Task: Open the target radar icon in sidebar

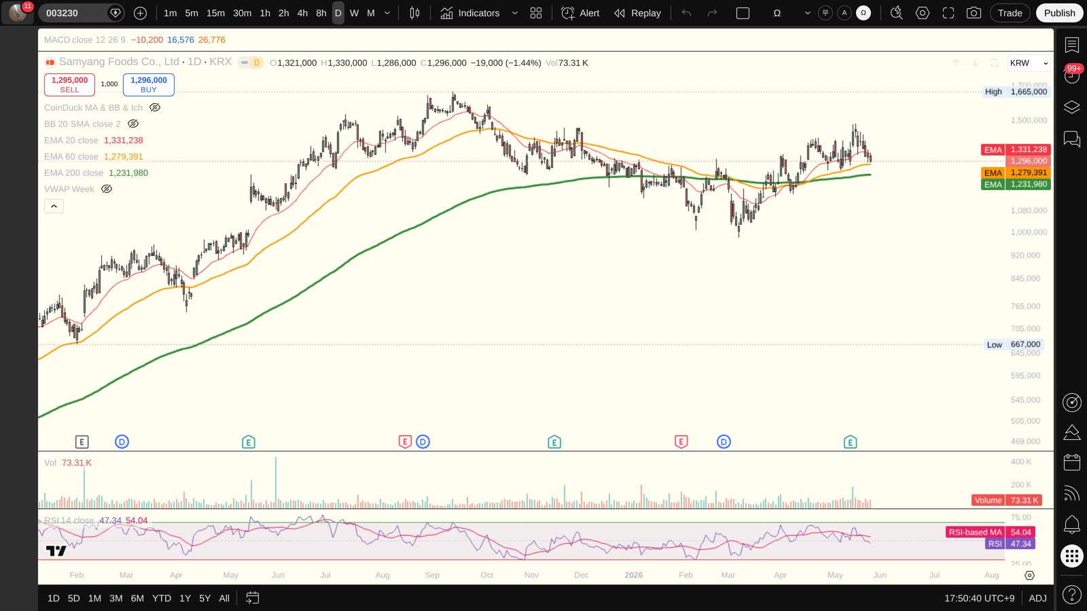Action: pos(1072,403)
